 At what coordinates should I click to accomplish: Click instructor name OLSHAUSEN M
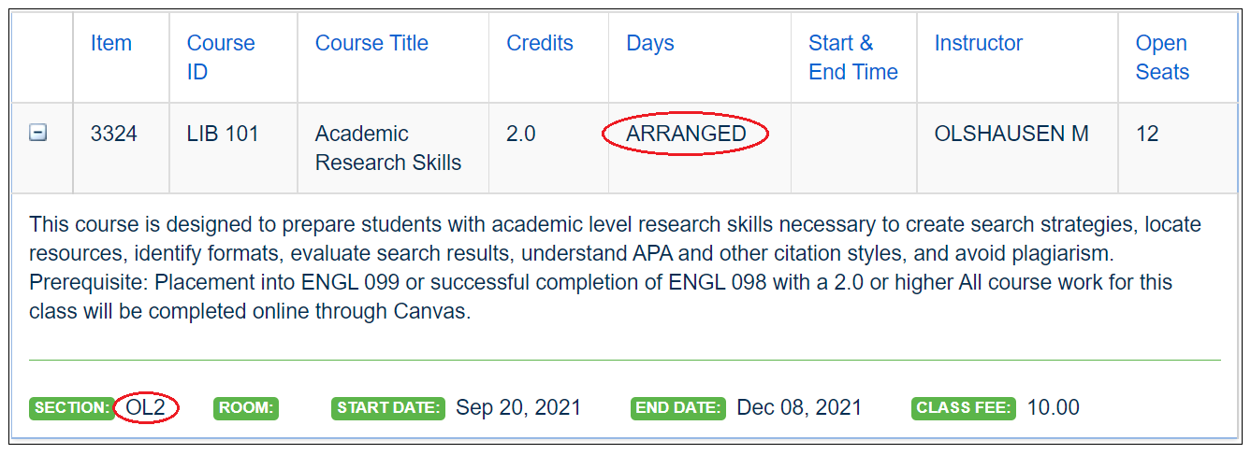(1011, 134)
